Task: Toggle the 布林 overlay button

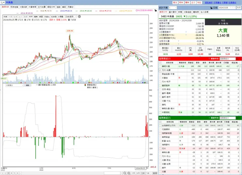Action: click(x=31, y=16)
